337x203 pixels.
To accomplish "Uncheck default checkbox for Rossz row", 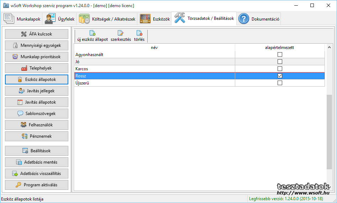I will (x=280, y=76).
